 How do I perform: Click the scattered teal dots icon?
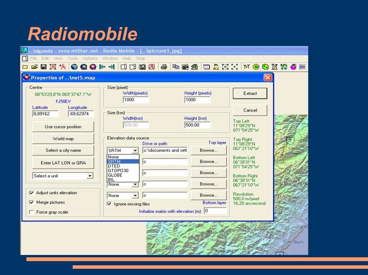click(x=234, y=67)
